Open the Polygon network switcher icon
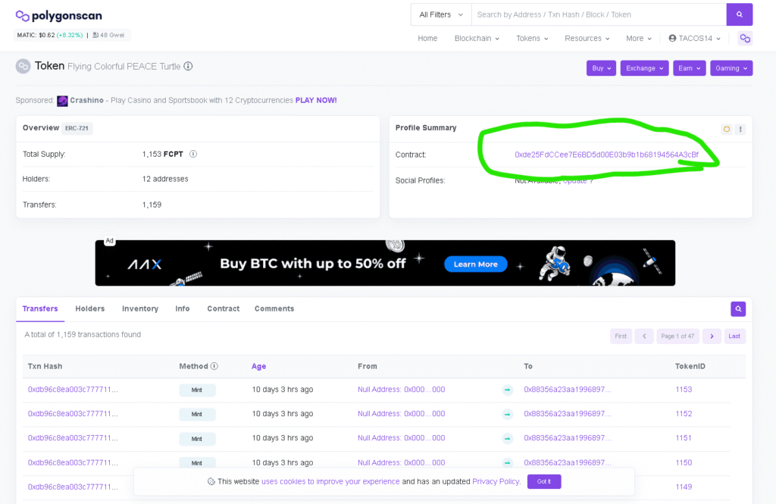This screenshot has width=776, height=504. pos(745,39)
